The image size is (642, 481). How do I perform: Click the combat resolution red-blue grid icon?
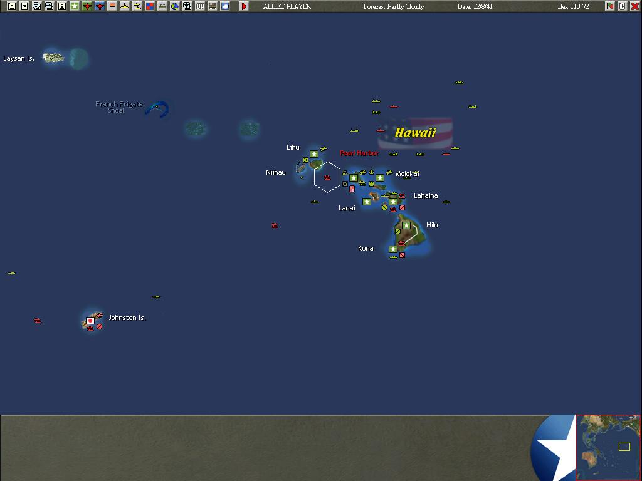point(150,6)
